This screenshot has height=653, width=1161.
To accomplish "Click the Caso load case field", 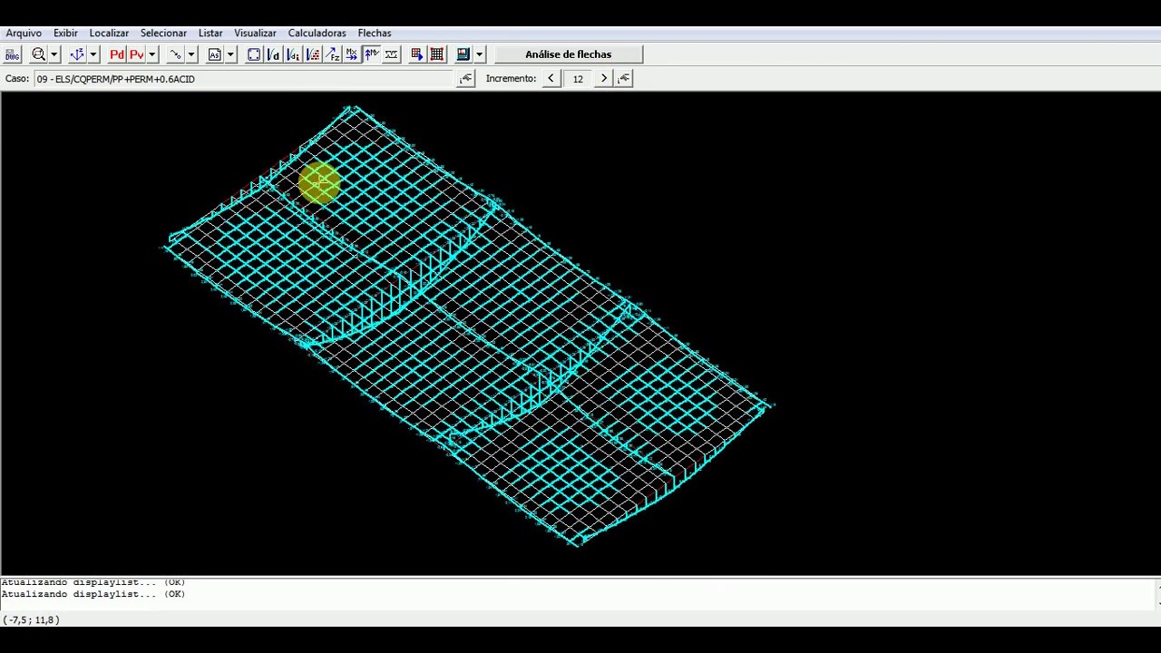I will (x=244, y=79).
